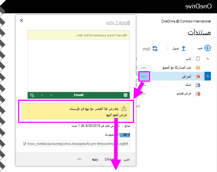The image size is (217, 172).
Task: Click the PowerPoint icon for عرض تقديمي
Action: click(x=198, y=94)
